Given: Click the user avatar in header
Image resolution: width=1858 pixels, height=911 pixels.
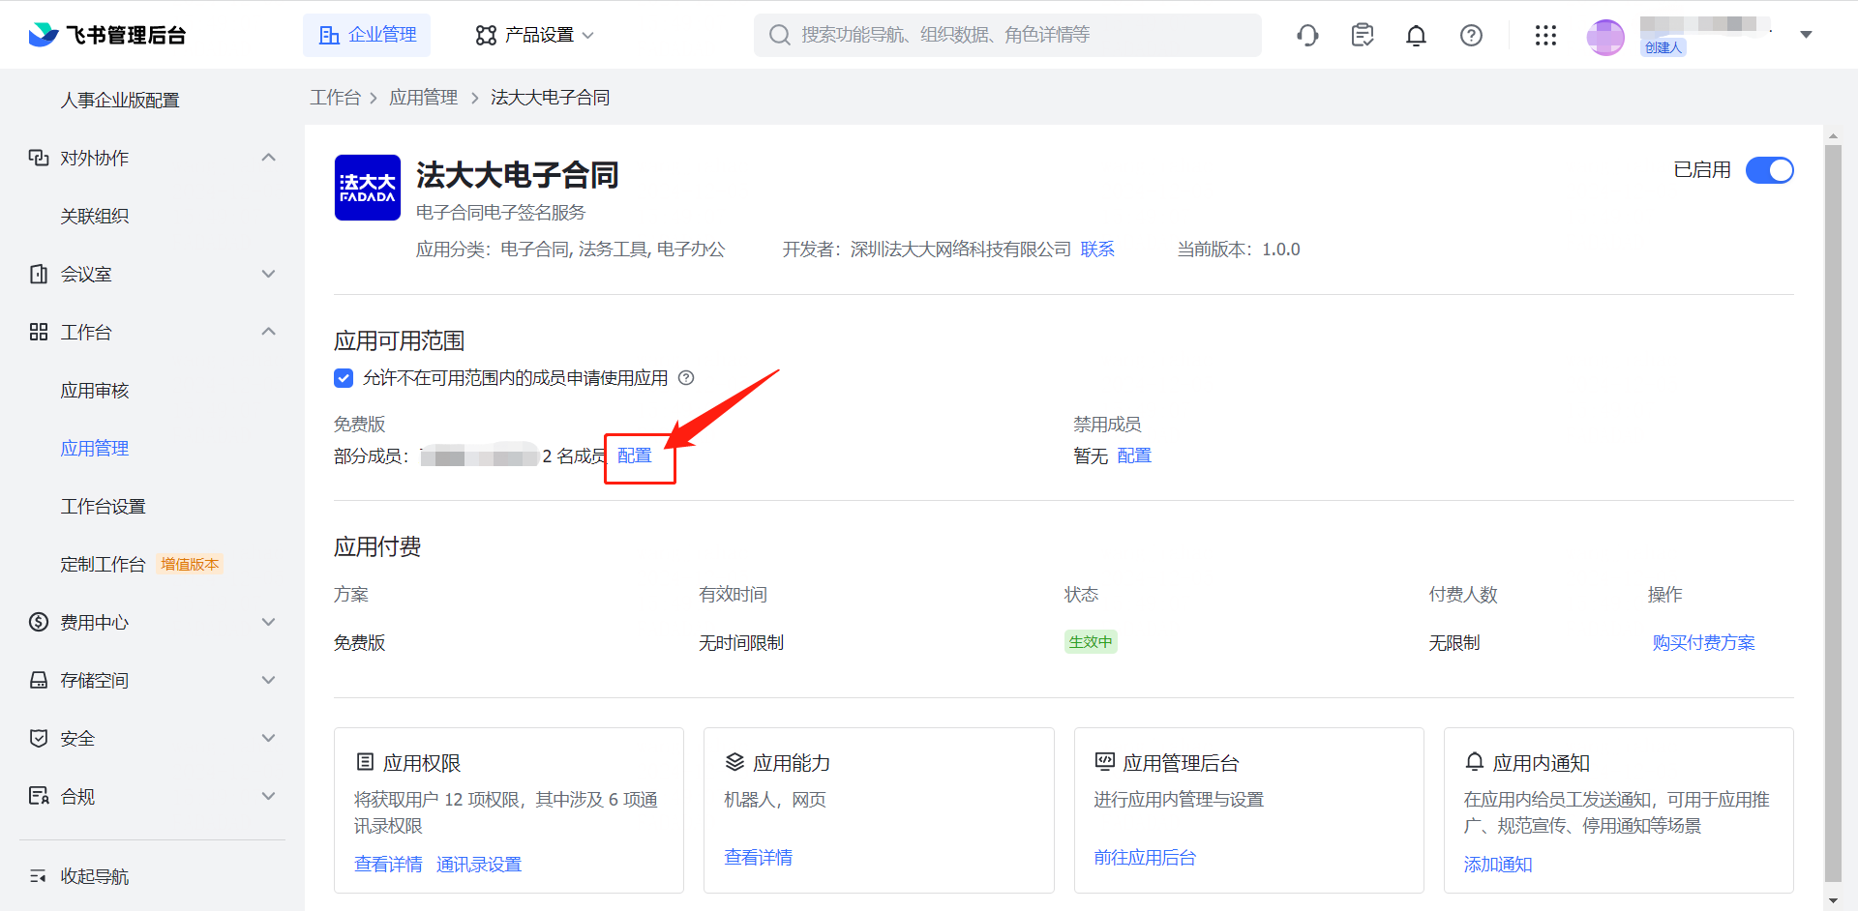Looking at the screenshot, I should pyautogui.click(x=1604, y=37).
